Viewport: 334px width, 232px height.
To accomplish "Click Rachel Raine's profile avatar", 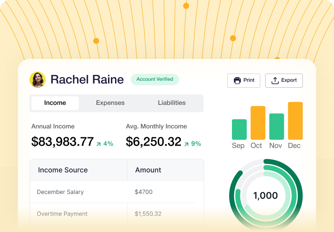I will tap(38, 79).
